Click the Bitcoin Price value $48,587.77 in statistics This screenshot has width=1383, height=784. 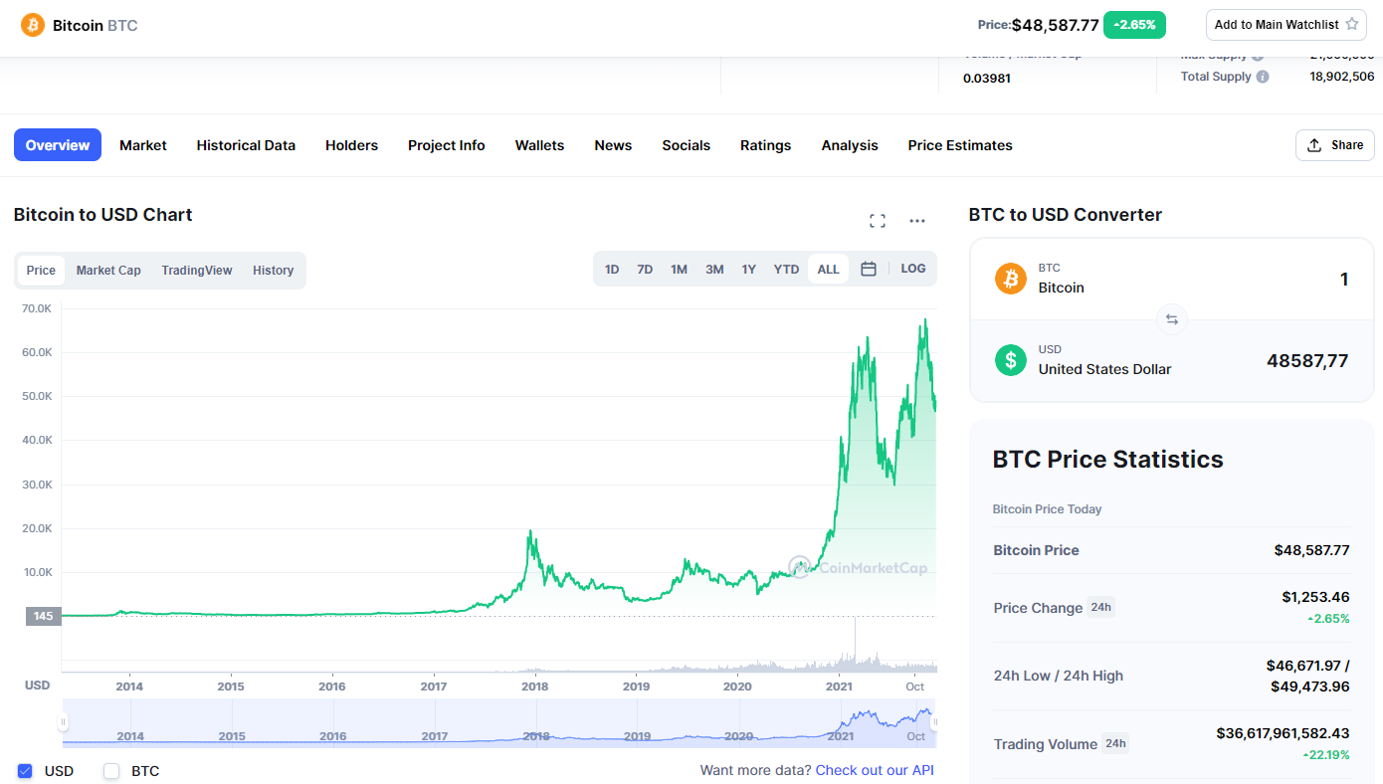(x=1311, y=550)
